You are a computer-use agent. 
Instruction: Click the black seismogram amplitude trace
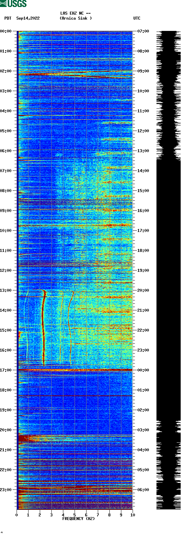pyautogui.click(x=168, y=270)
